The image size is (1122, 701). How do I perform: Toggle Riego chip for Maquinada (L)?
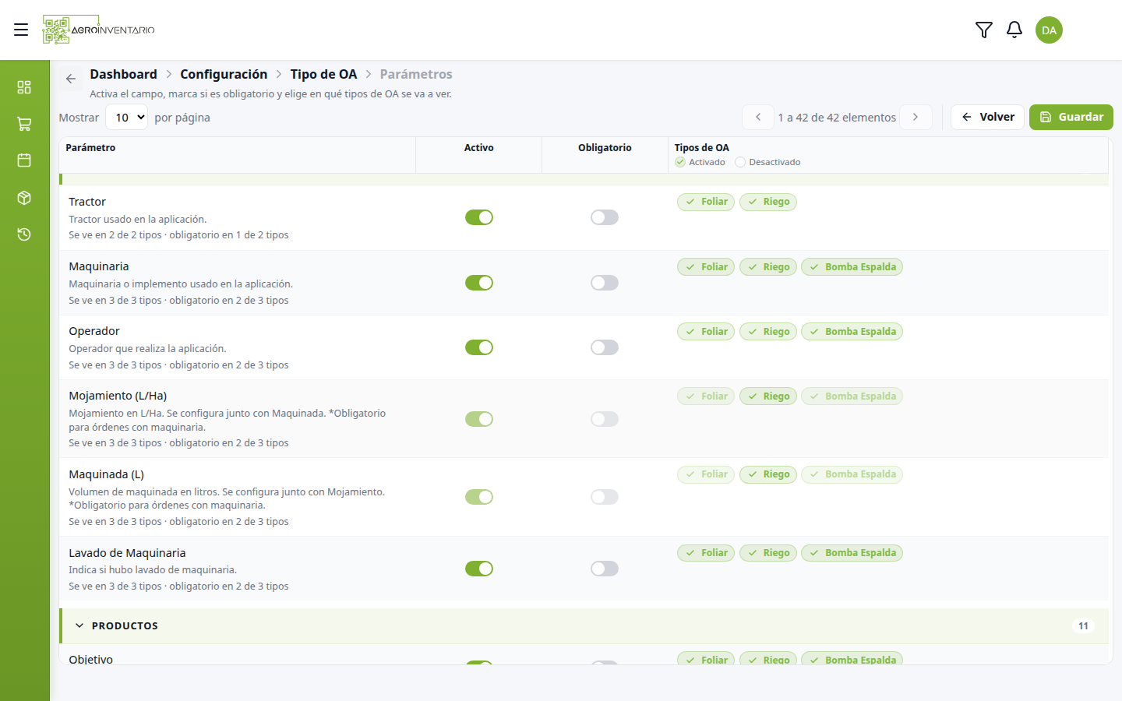click(768, 474)
